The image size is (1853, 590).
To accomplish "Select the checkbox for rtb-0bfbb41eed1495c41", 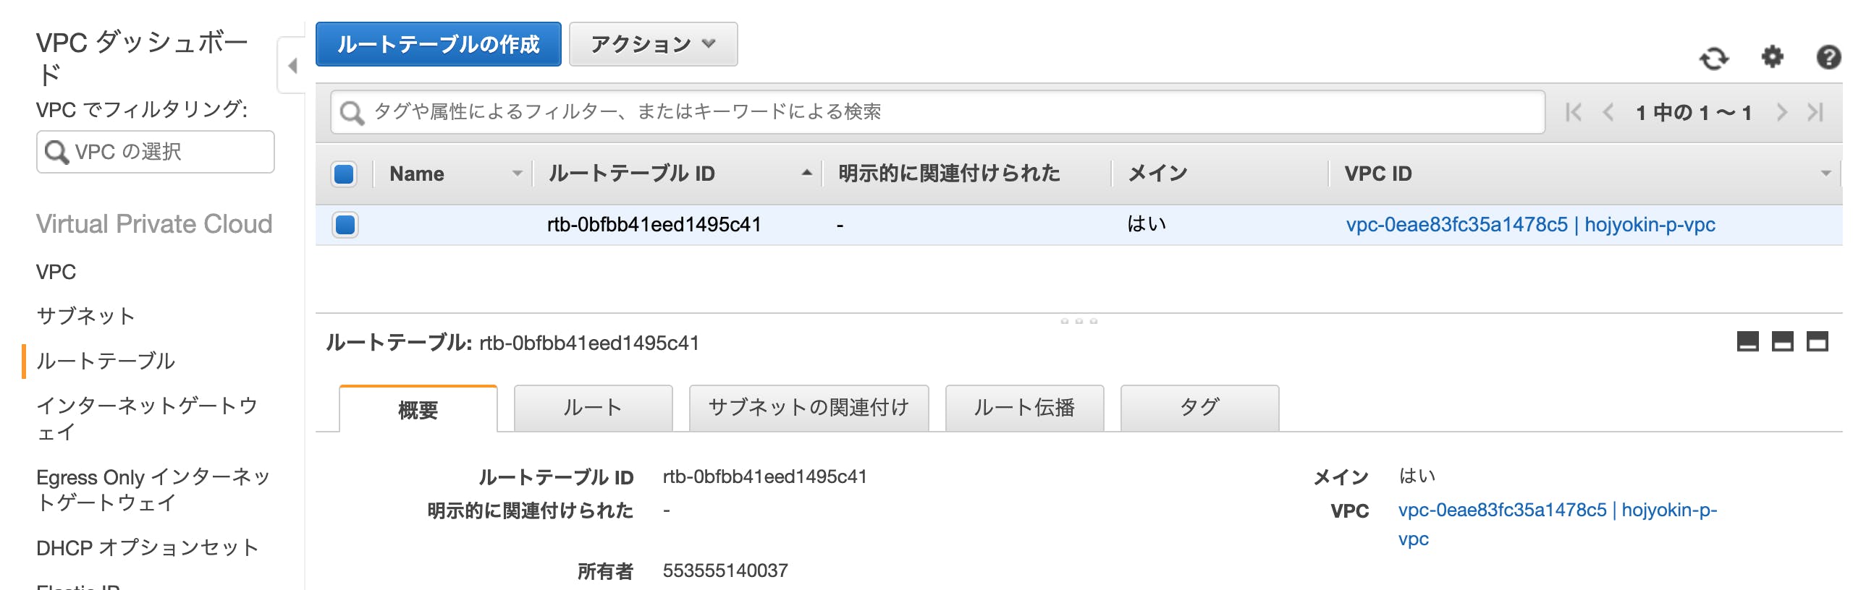I will 345,225.
